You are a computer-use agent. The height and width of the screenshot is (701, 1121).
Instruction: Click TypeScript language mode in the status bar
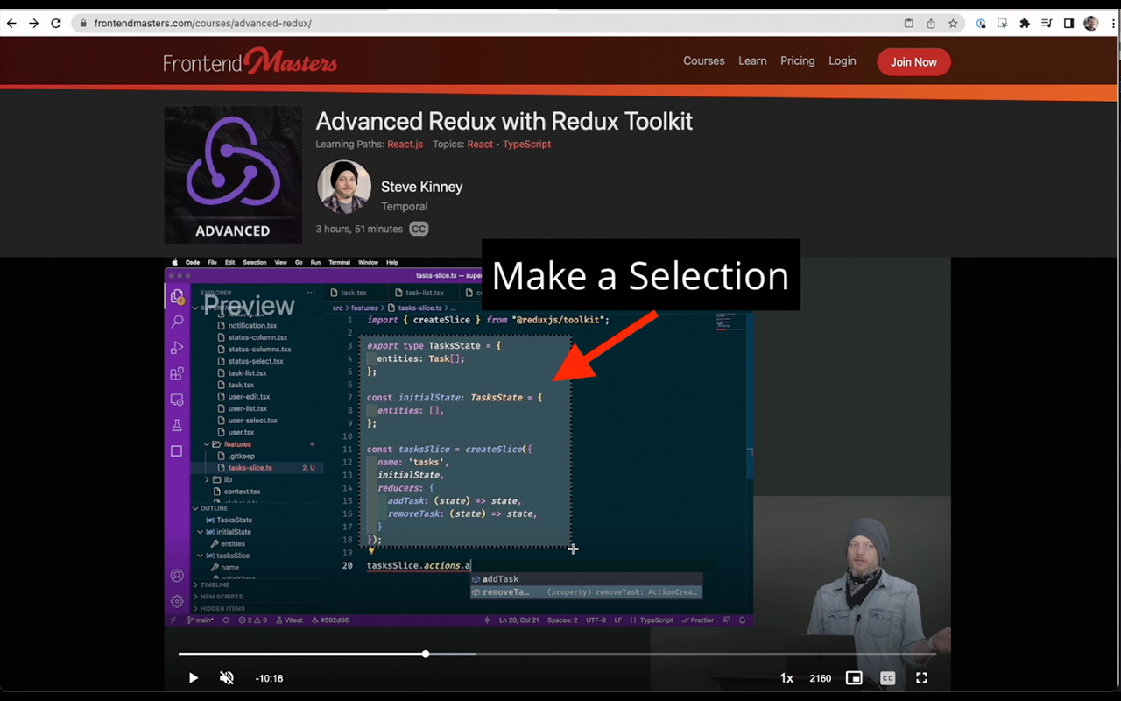pos(656,620)
